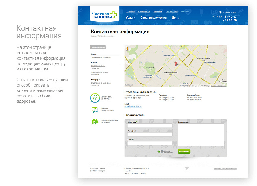Select branch Отделение на Солнечной
257x186 pixels.
[101, 57]
